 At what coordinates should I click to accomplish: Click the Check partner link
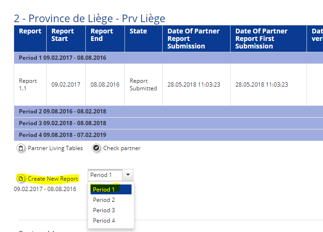[122, 148]
